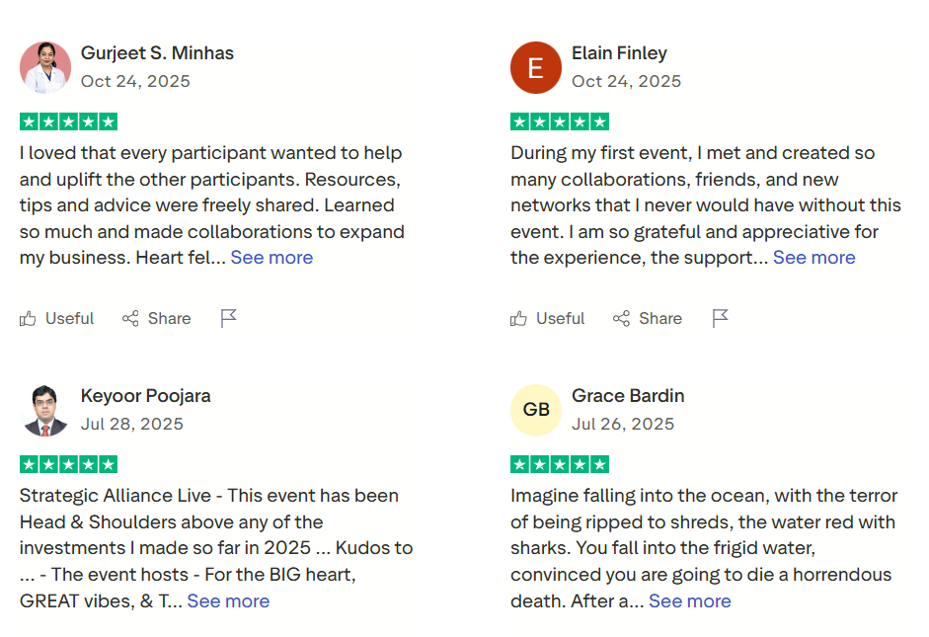Expand Grace Bardin's review with See more
This screenshot has width=929, height=637.
tap(690, 601)
